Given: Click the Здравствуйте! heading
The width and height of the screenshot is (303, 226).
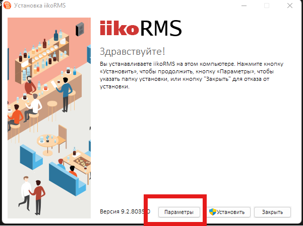Looking at the screenshot, I should (133, 51).
